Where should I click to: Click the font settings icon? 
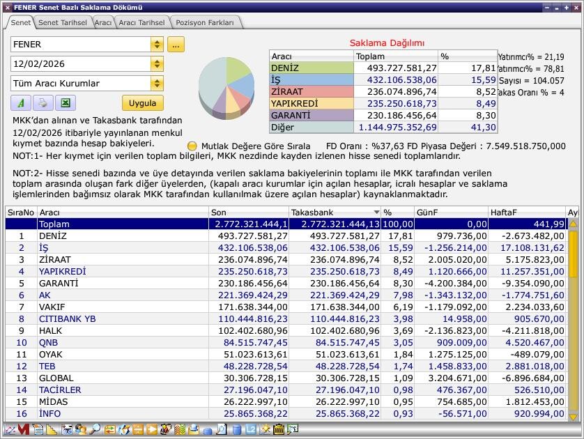point(20,103)
